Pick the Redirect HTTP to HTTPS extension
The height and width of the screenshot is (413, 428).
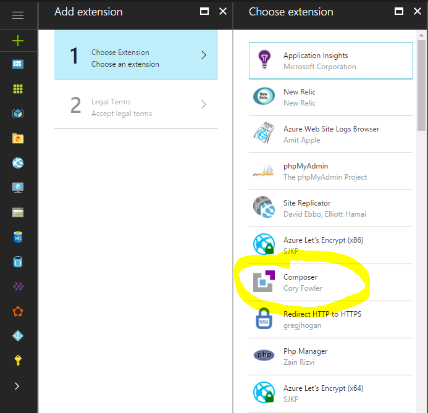point(330,320)
